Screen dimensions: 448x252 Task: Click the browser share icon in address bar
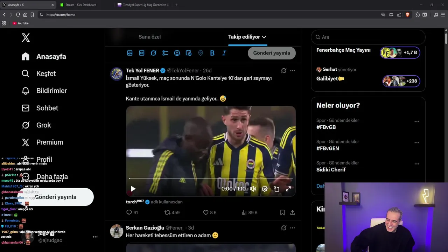click(399, 15)
